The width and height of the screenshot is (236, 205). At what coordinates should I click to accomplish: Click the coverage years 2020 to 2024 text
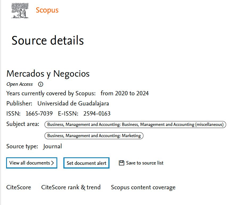pos(125,93)
